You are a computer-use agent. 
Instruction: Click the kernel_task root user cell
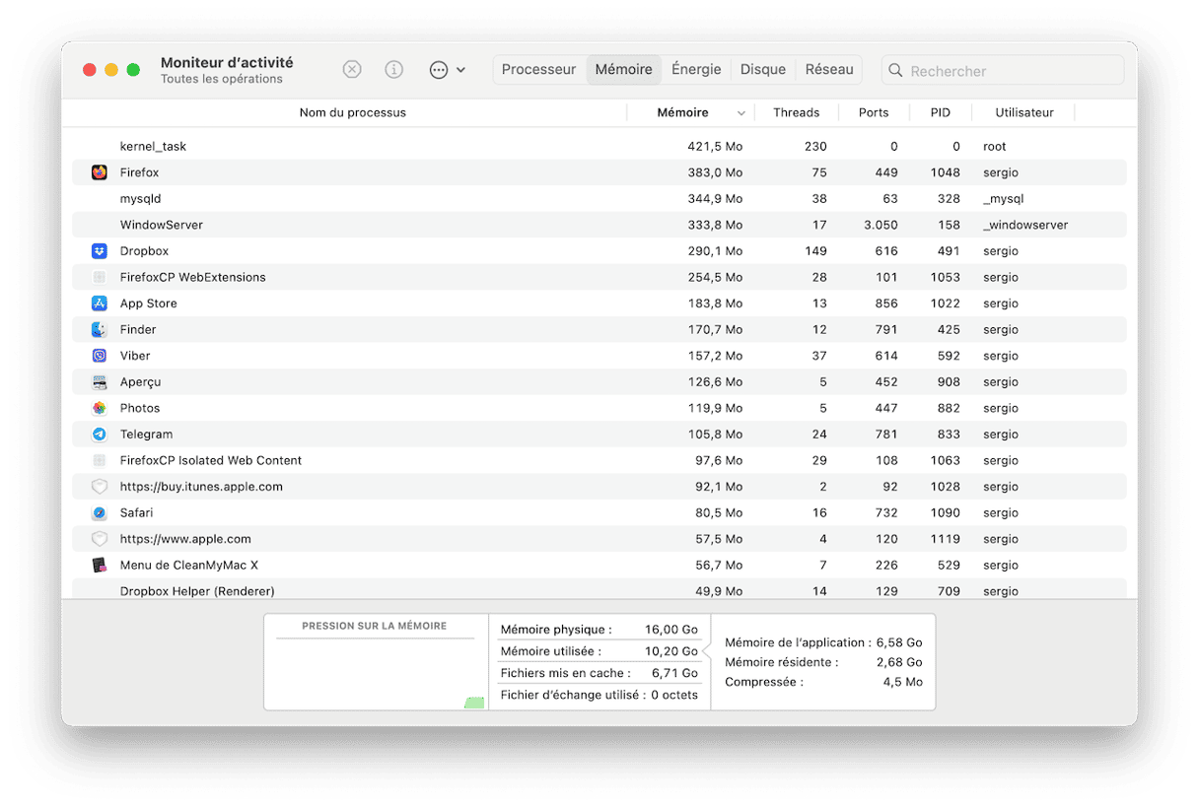tap(995, 146)
